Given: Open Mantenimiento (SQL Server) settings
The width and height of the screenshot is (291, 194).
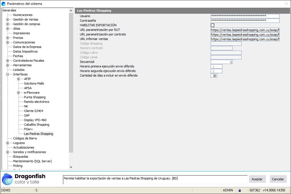Looking at the screenshot, I should [x=33, y=161].
